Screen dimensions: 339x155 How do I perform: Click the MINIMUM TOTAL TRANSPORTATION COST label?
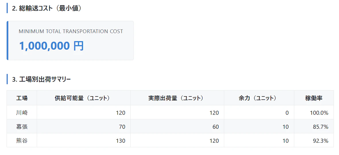71,31
